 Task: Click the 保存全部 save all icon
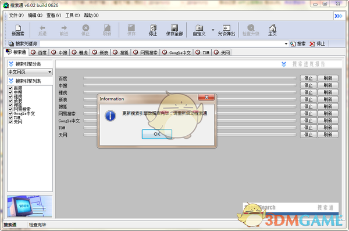pyautogui.click(x=174, y=28)
